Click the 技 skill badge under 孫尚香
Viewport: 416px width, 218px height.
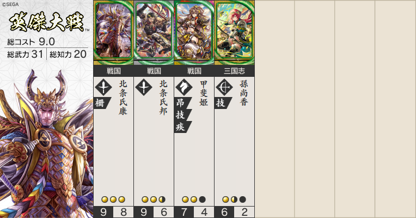point(223,103)
